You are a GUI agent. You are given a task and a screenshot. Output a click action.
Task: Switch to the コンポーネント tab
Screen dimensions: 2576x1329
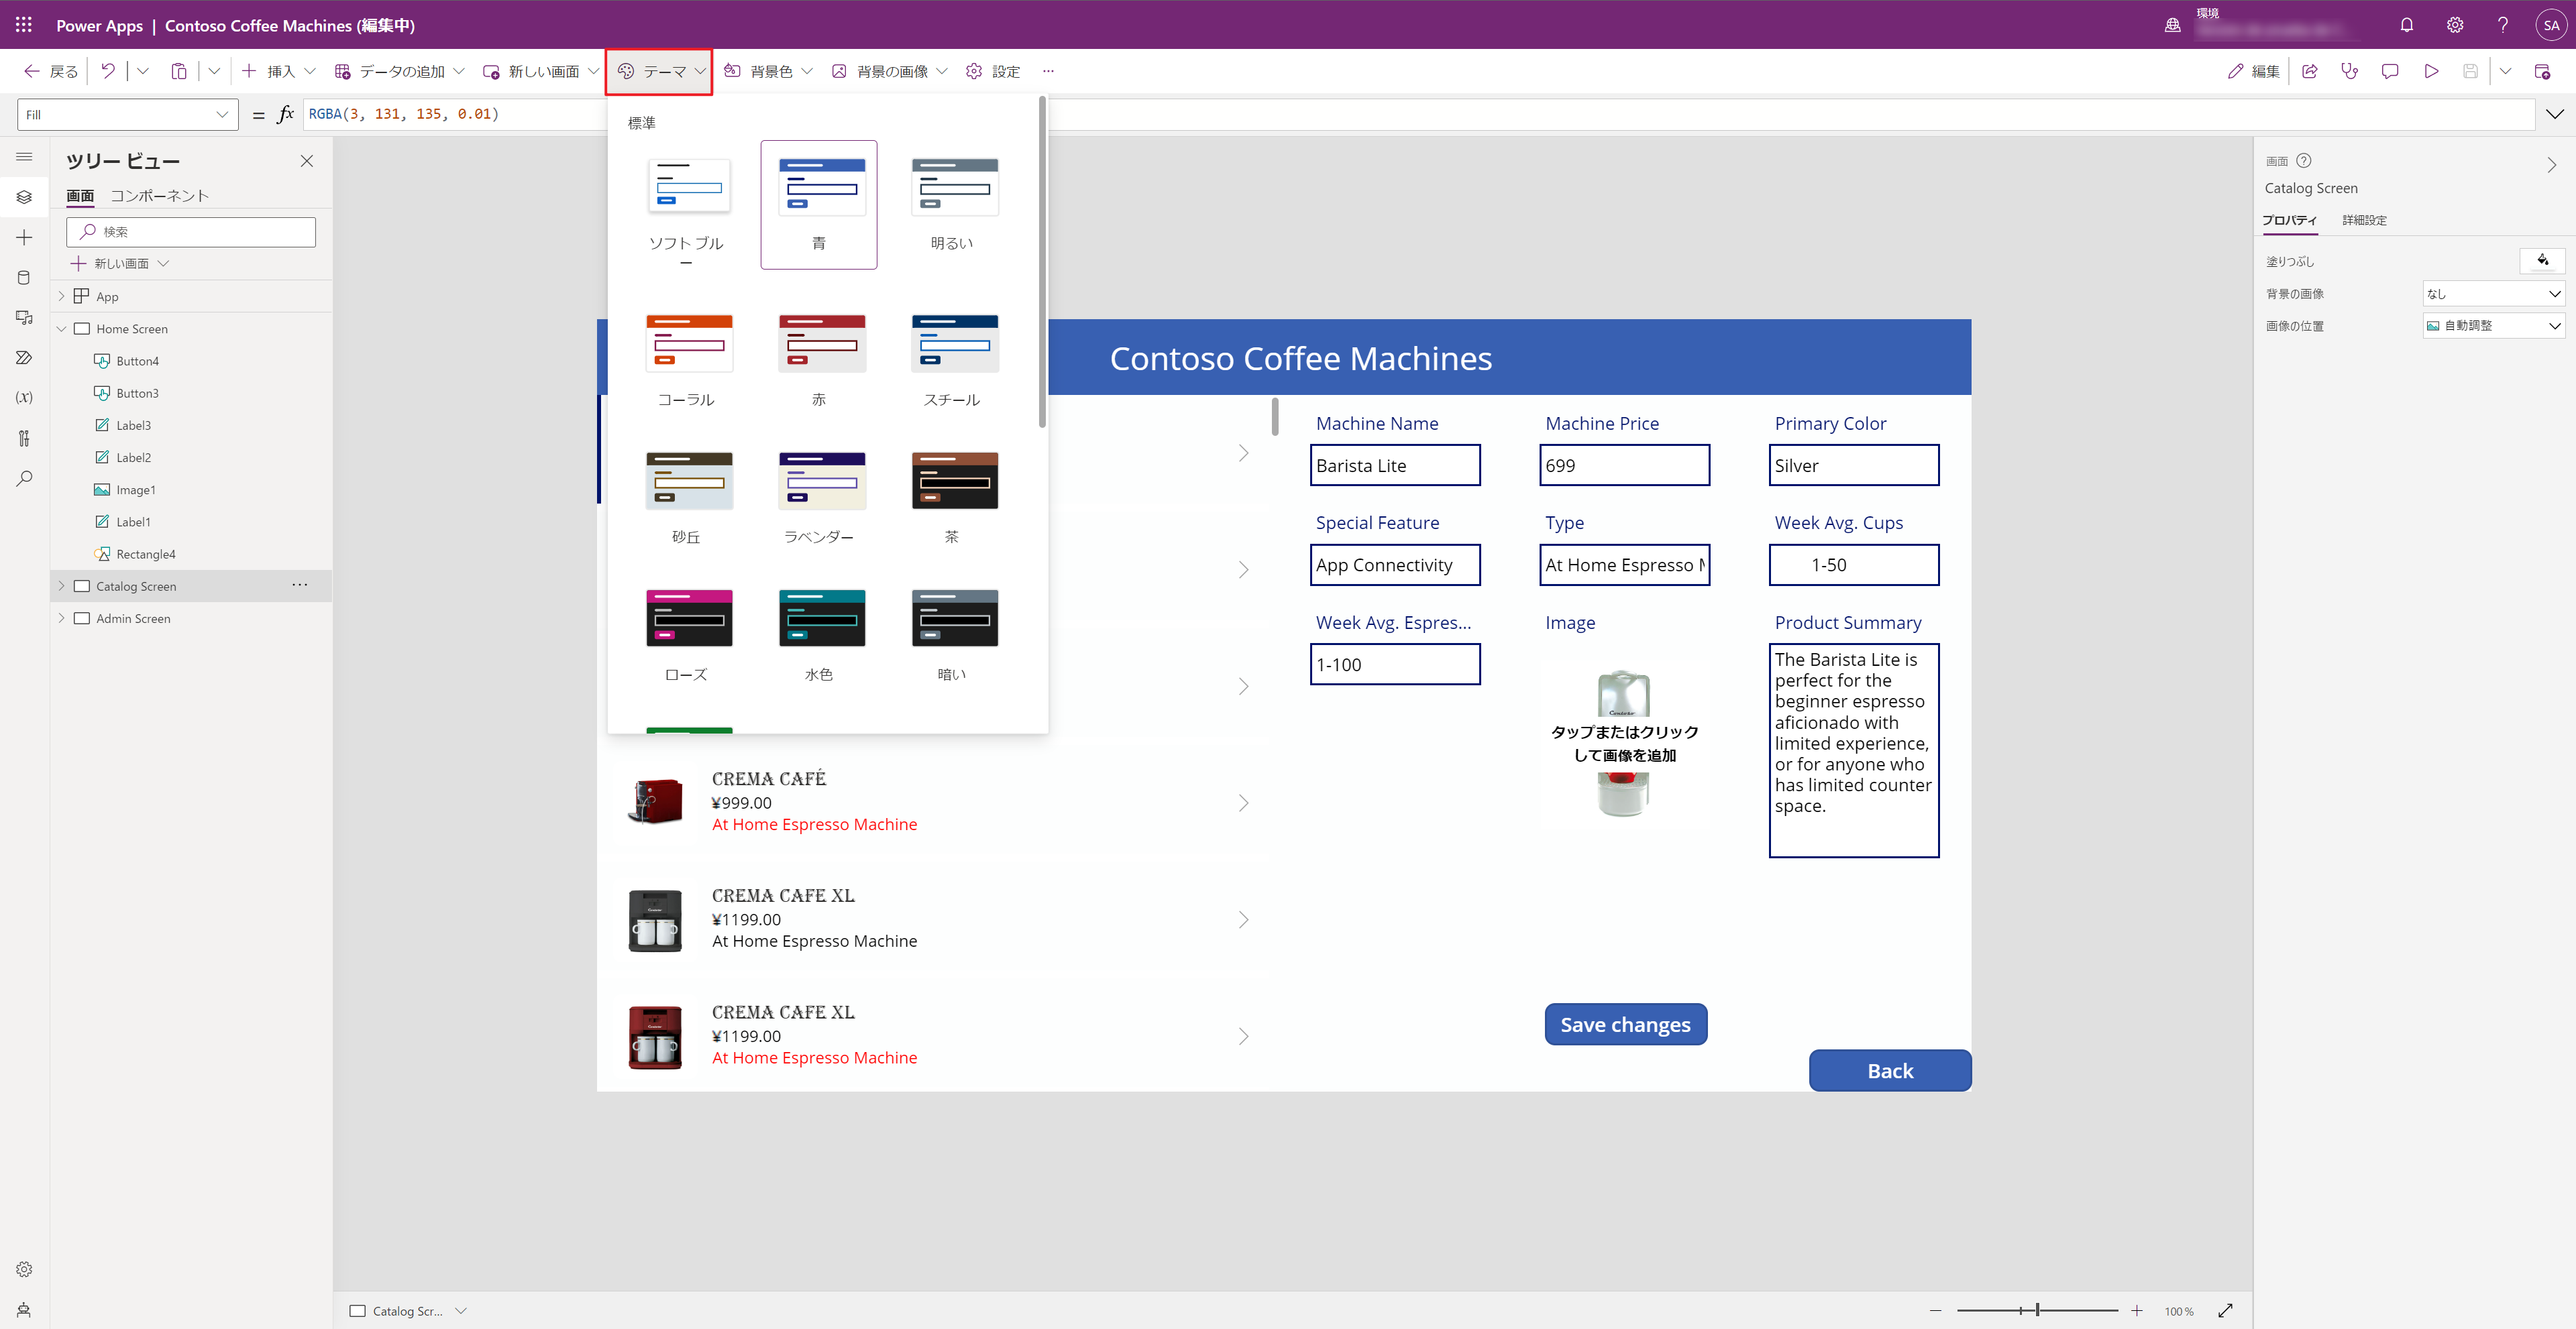pyautogui.click(x=160, y=195)
